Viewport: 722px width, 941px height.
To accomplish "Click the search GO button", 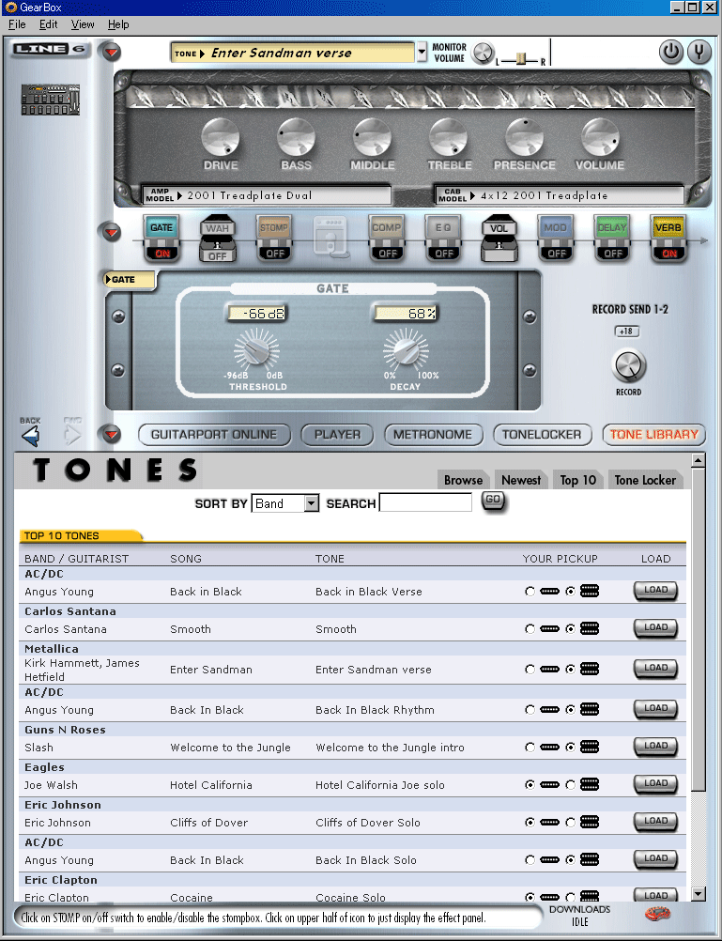I will [493, 501].
